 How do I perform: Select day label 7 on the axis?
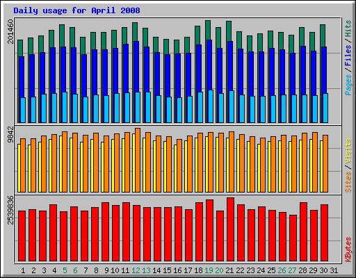coord(86,270)
